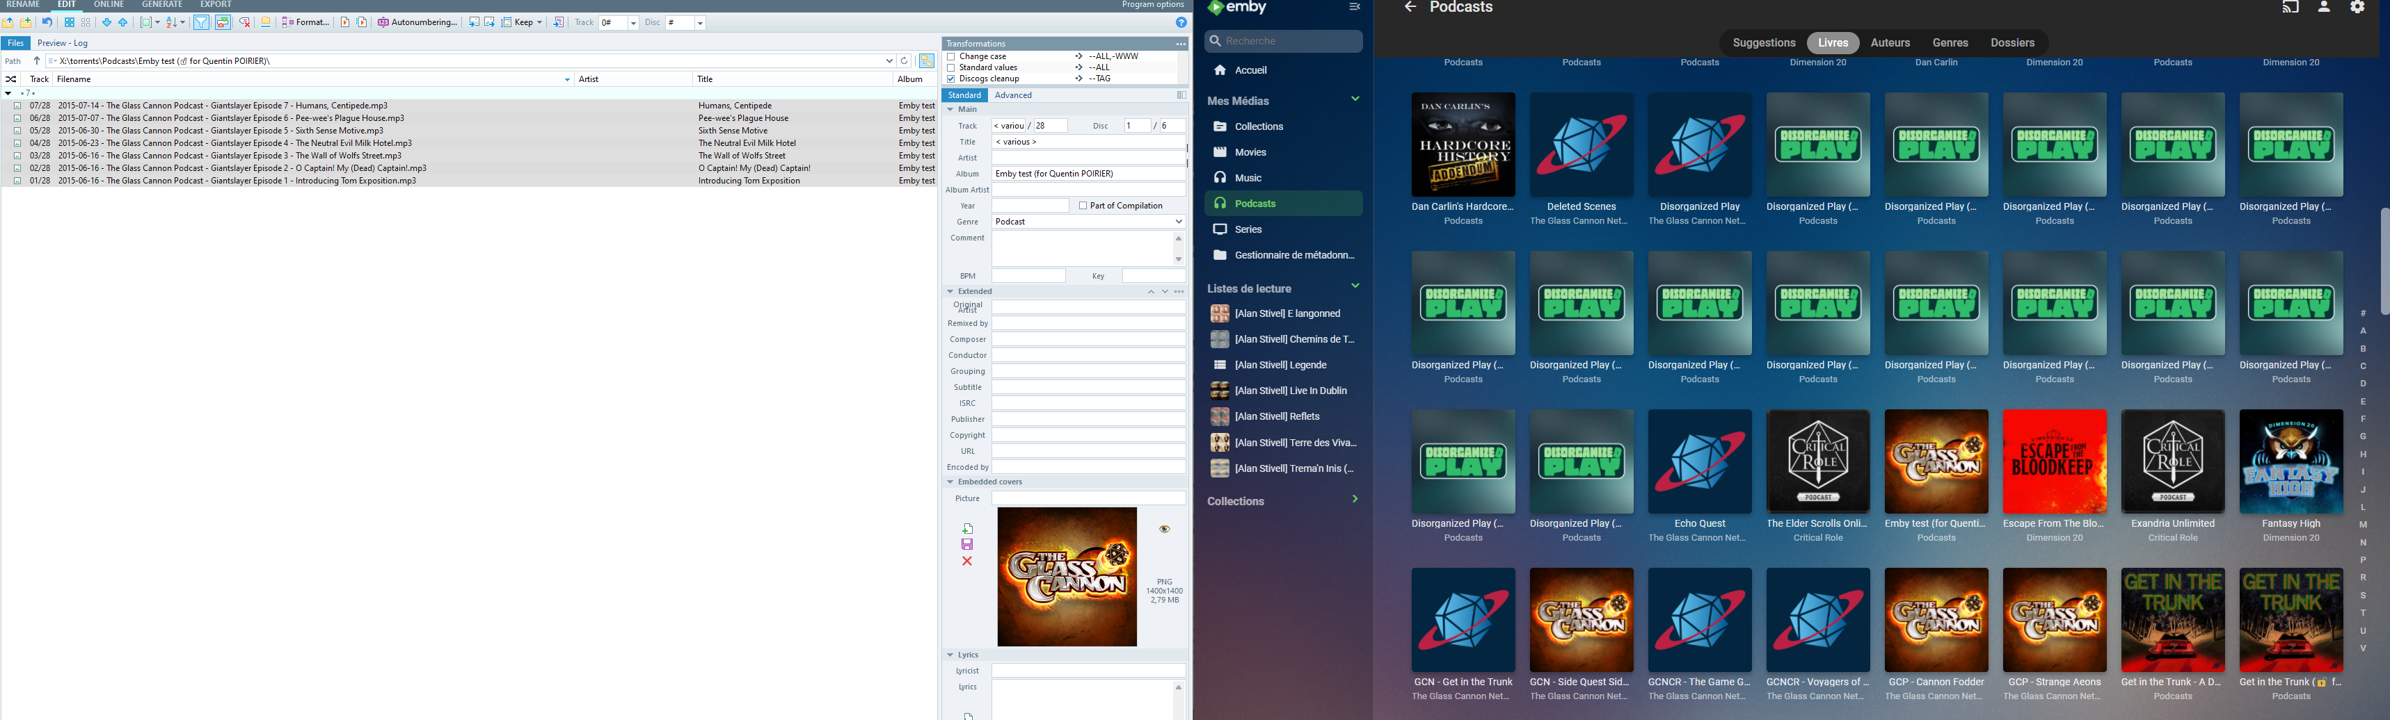Toggle the eye icon beside the embedded cover

[1164, 529]
